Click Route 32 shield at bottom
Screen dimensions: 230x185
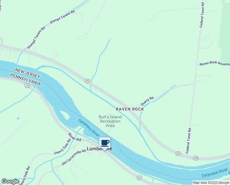pyautogui.click(x=139, y=178)
